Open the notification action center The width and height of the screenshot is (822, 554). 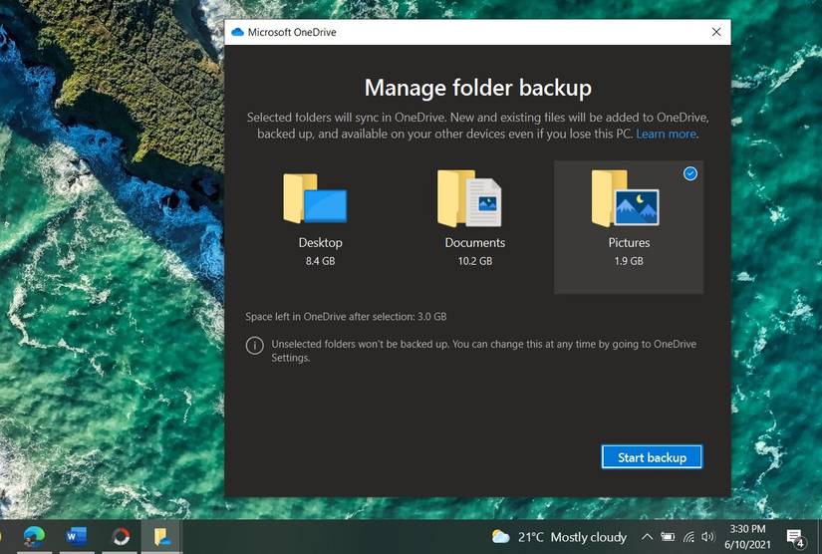click(797, 538)
